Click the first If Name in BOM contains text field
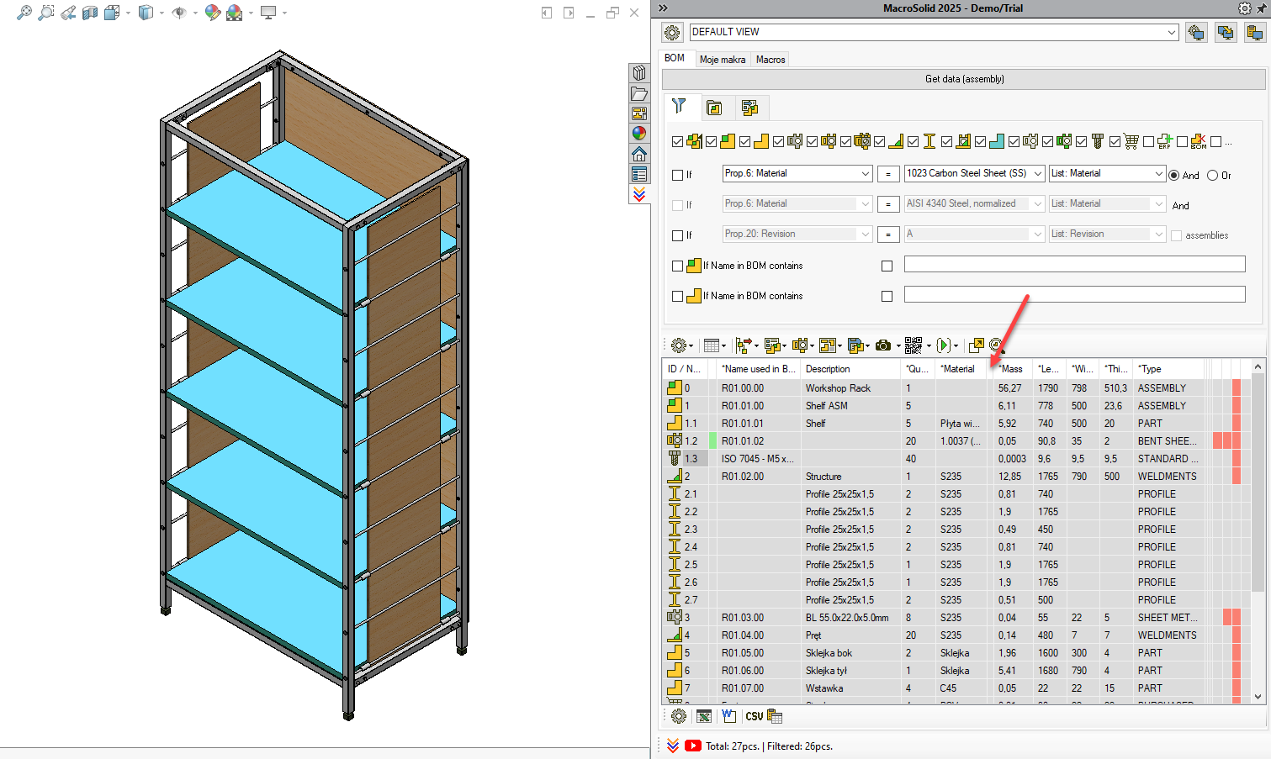 pos(1074,264)
